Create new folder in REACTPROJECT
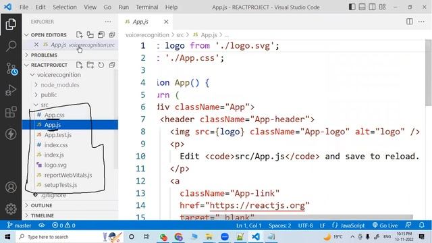Viewport: 432px width, 243px height. 90,65
